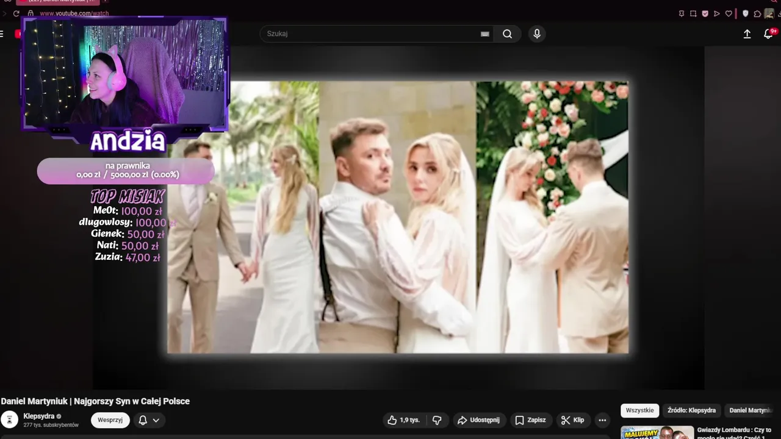Viewport: 781px width, 439px height.
Task: Click the Klip scissors button
Action: (572, 420)
